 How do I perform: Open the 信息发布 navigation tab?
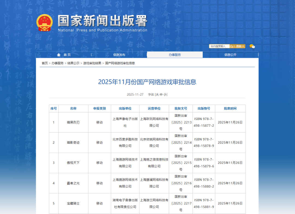click(119, 55)
